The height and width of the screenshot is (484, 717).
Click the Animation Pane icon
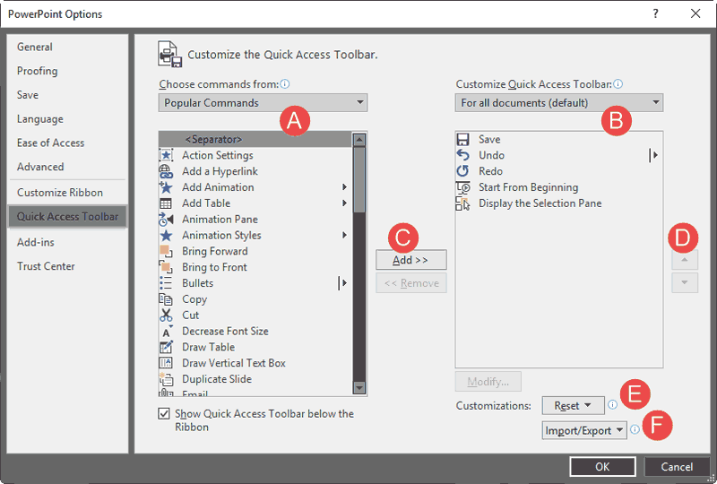[x=166, y=219]
